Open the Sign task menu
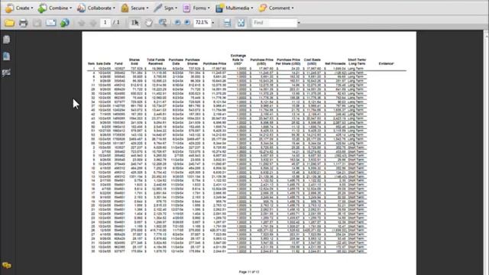This screenshot has height=275, width=489. tap(166, 8)
